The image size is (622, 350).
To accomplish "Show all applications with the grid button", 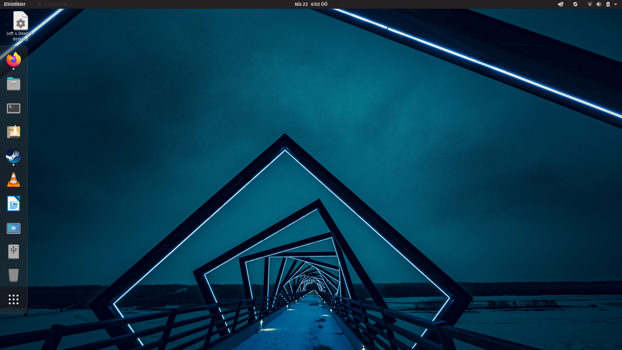I will coord(14,300).
